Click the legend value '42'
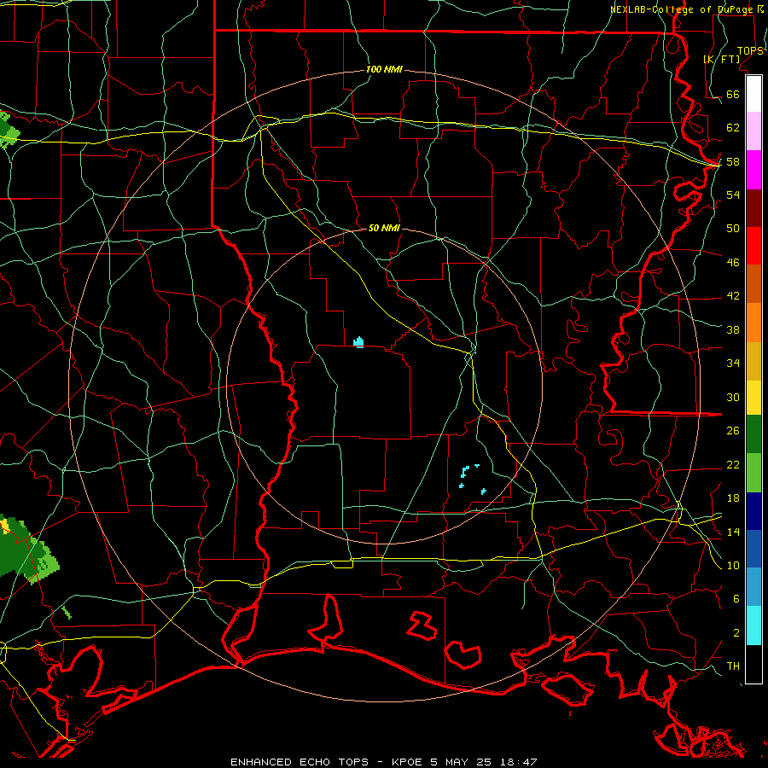The image size is (768, 768). point(733,296)
